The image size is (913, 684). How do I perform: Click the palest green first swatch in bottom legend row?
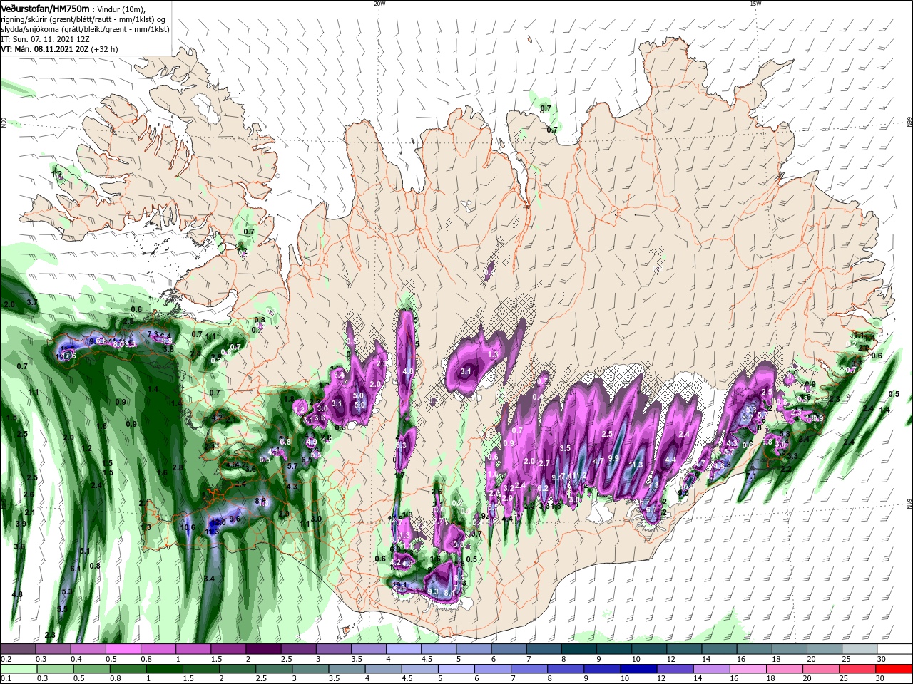pos(18,669)
